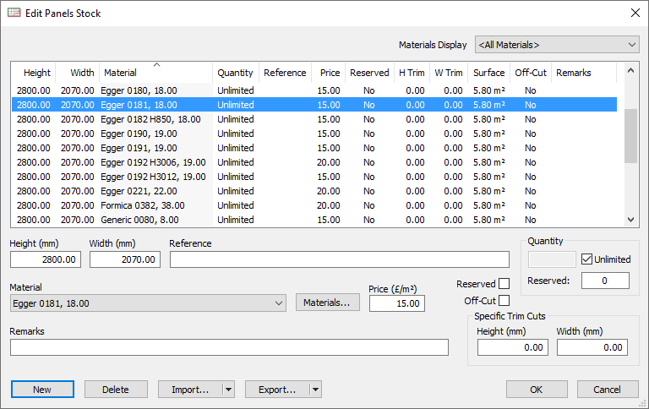Screen dimensions: 649x409
Task: Delete the selected panel entry
Action: [x=116, y=390]
